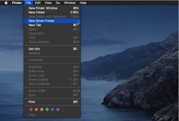Open the Help menu
Screen dimensions: 179x121
click(83, 3)
